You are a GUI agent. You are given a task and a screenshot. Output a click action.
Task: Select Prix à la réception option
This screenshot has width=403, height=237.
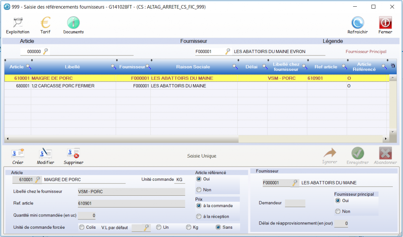click(199, 217)
